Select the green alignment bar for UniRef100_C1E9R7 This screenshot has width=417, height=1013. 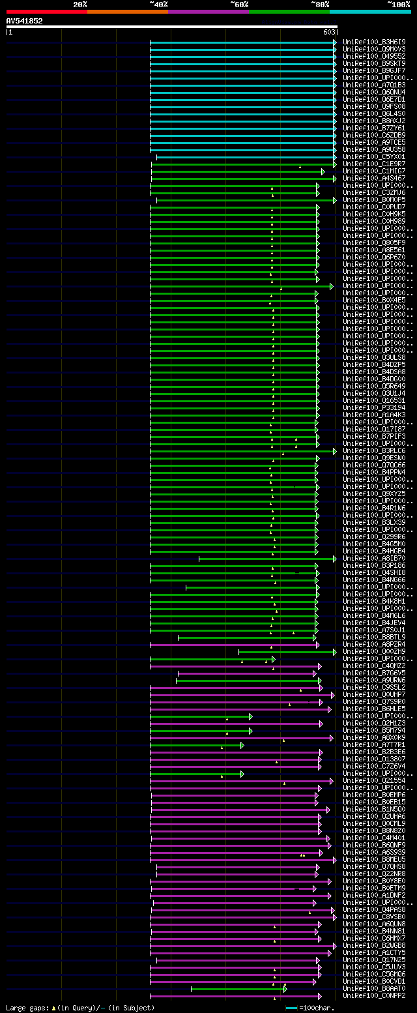(244, 164)
